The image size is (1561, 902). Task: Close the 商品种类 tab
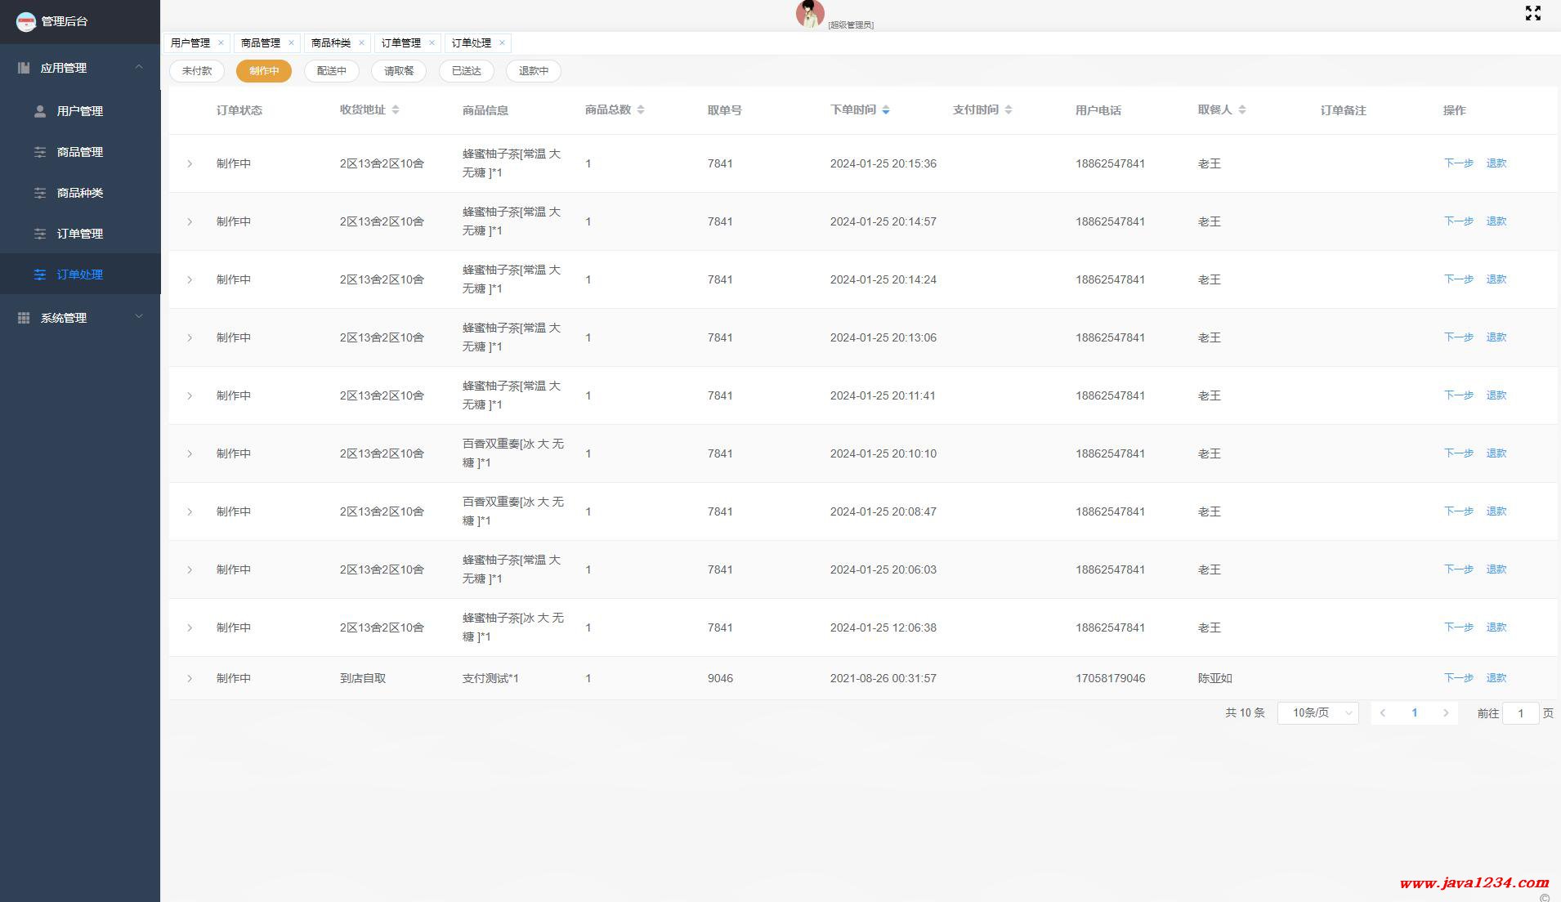coord(361,43)
